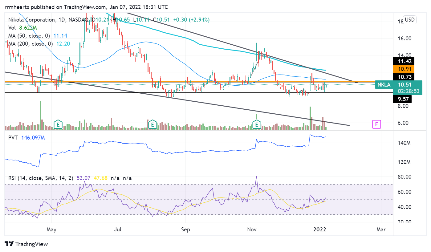Select the 10.73 price level label
This screenshot has width=431, height=252.
point(404,77)
